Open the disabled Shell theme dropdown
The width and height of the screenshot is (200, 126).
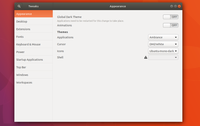click(163, 57)
